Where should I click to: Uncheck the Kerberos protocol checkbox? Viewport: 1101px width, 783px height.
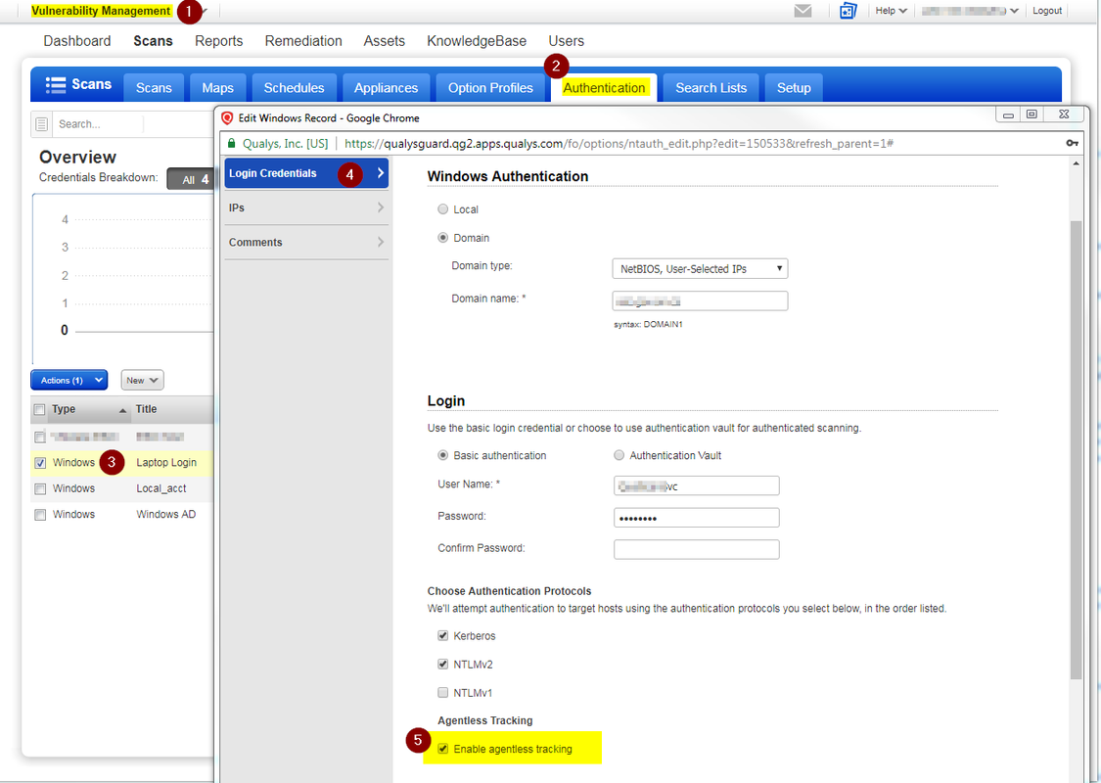coord(443,635)
